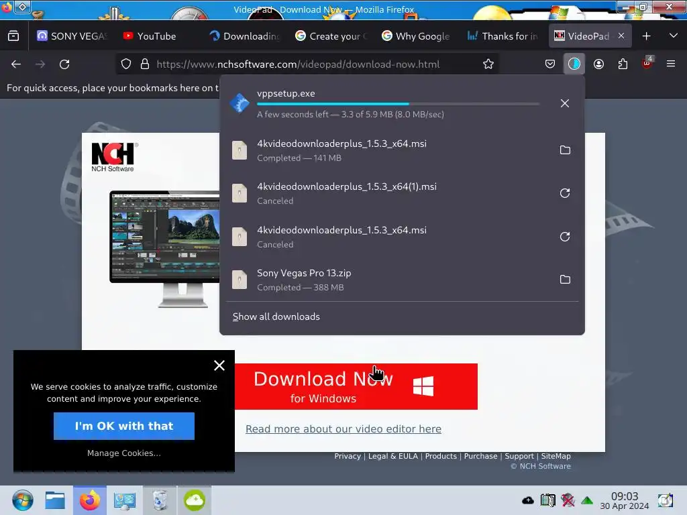Image resolution: width=687 pixels, height=515 pixels.
Task: Expand the list all tabs chevron
Action: (x=674, y=36)
